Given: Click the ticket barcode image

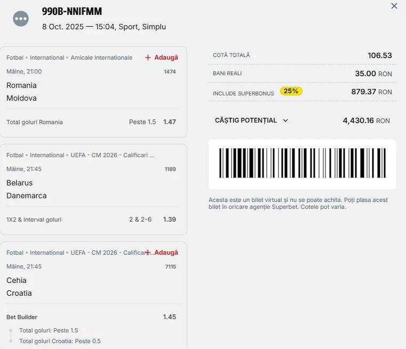Looking at the screenshot, I should (x=302, y=164).
